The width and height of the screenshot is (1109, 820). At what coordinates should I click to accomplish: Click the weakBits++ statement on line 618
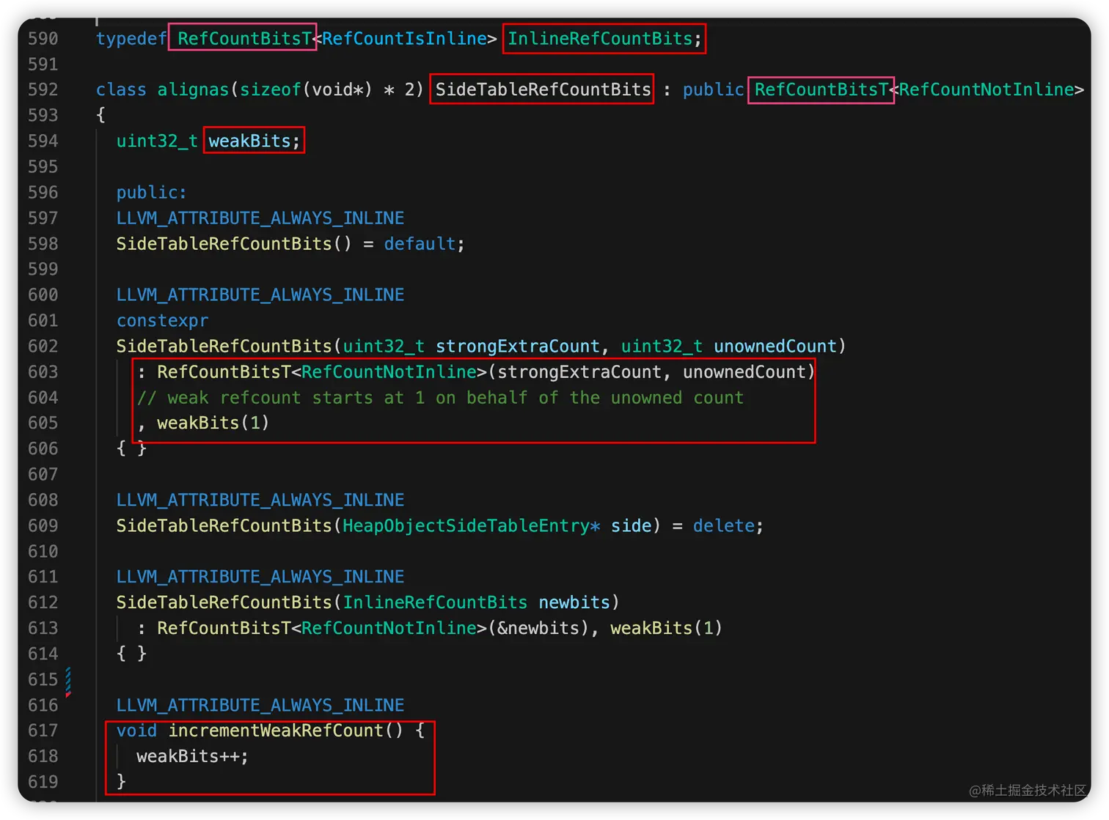point(191,756)
